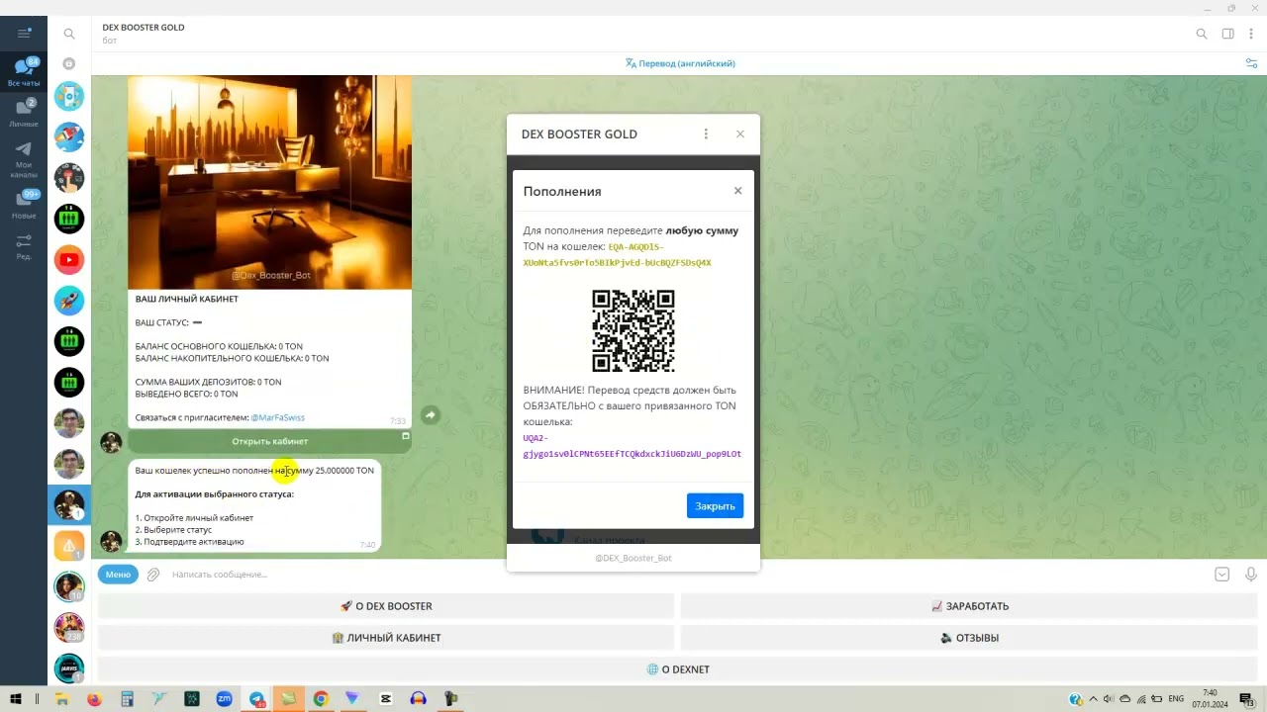This screenshot has height=712, width=1267.
Task: Open Google Chrome from the taskbar
Action: [x=321, y=699]
